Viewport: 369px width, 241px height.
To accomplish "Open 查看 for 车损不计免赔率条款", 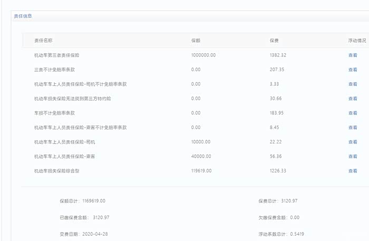I will pos(353,113).
